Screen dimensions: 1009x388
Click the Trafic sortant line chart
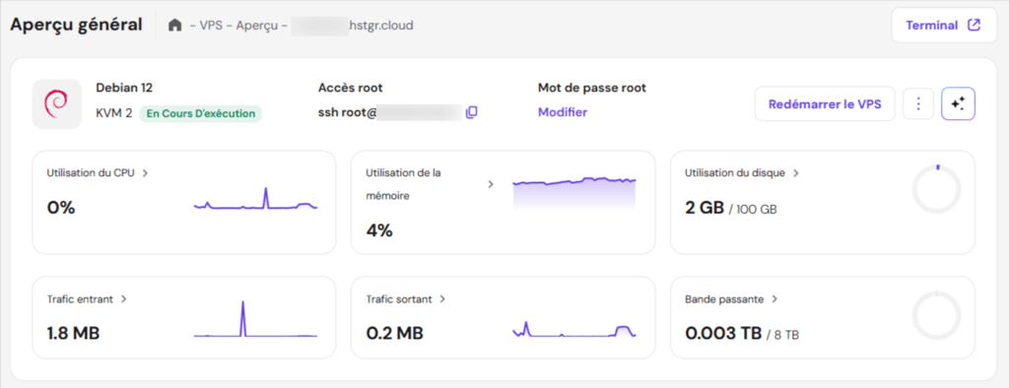[x=574, y=329]
